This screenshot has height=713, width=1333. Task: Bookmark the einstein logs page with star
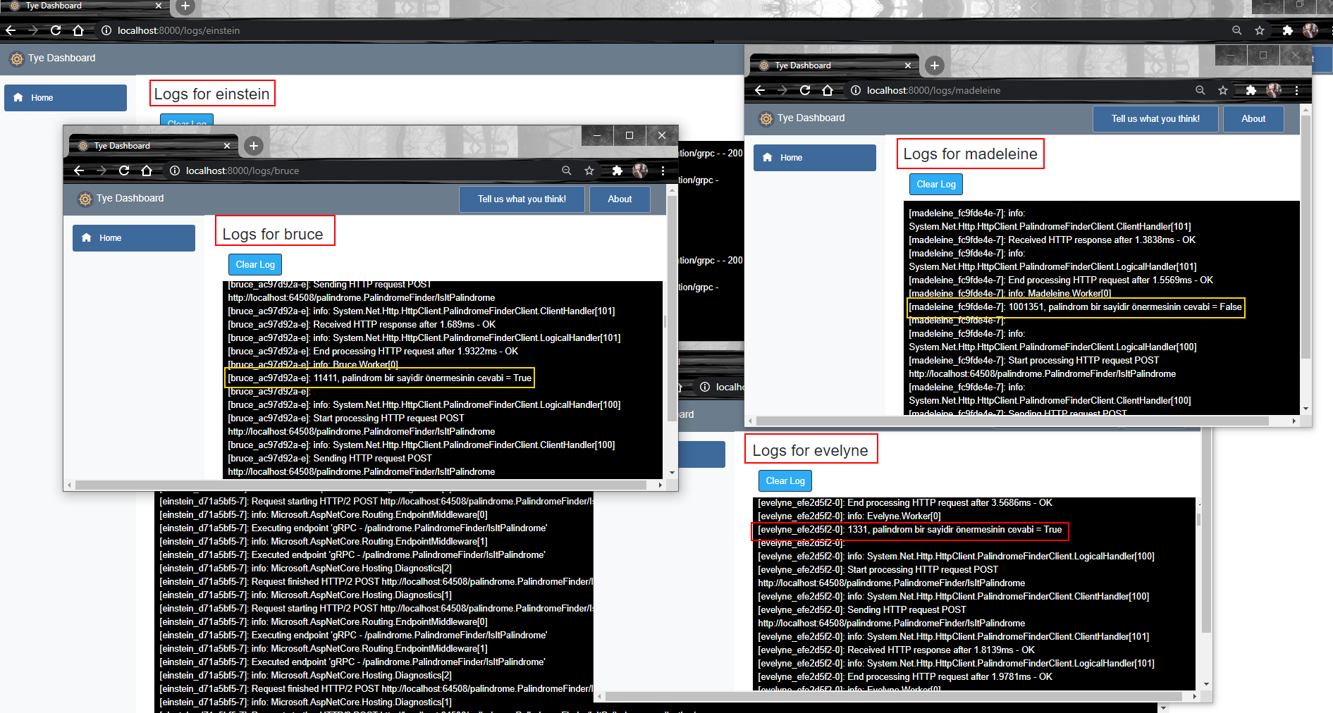(x=1259, y=30)
